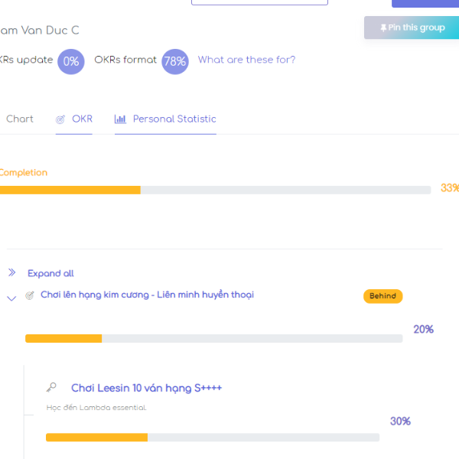Open the Personal Statistic tab
This screenshot has width=459, height=459.
pyautogui.click(x=174, y=119)
